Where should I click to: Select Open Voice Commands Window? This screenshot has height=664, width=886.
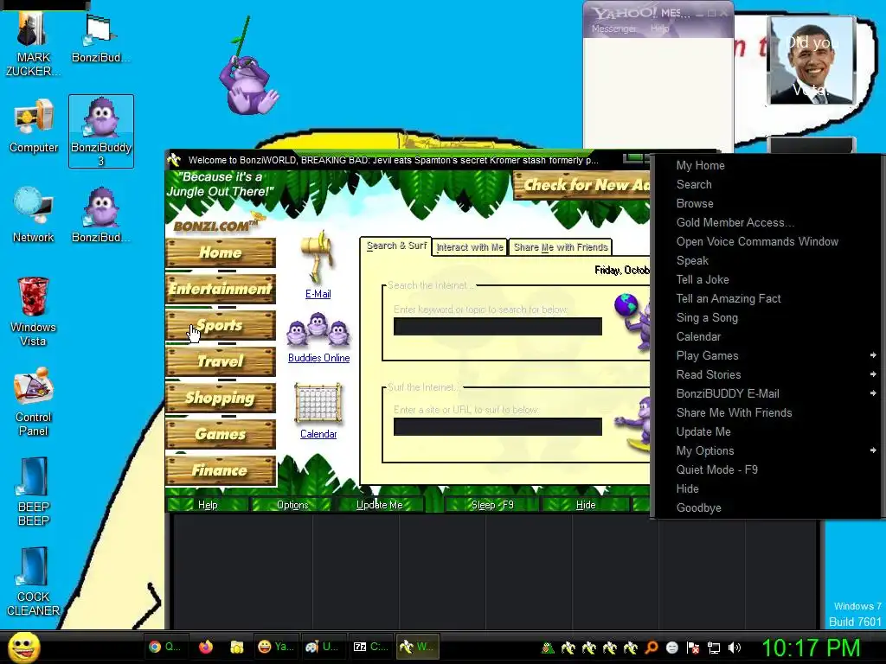(x=767, y=242)
